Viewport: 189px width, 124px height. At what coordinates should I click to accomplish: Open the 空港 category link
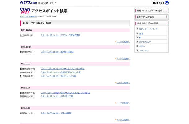click(141, 34)
